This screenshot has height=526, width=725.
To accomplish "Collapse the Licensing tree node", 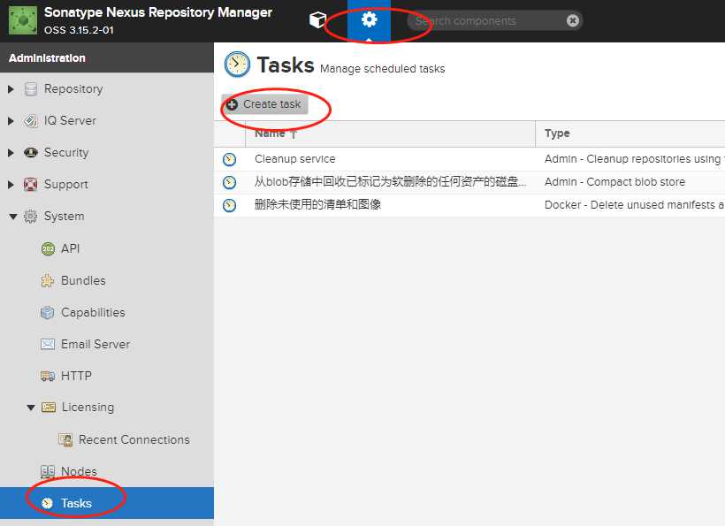I will 31,408.
